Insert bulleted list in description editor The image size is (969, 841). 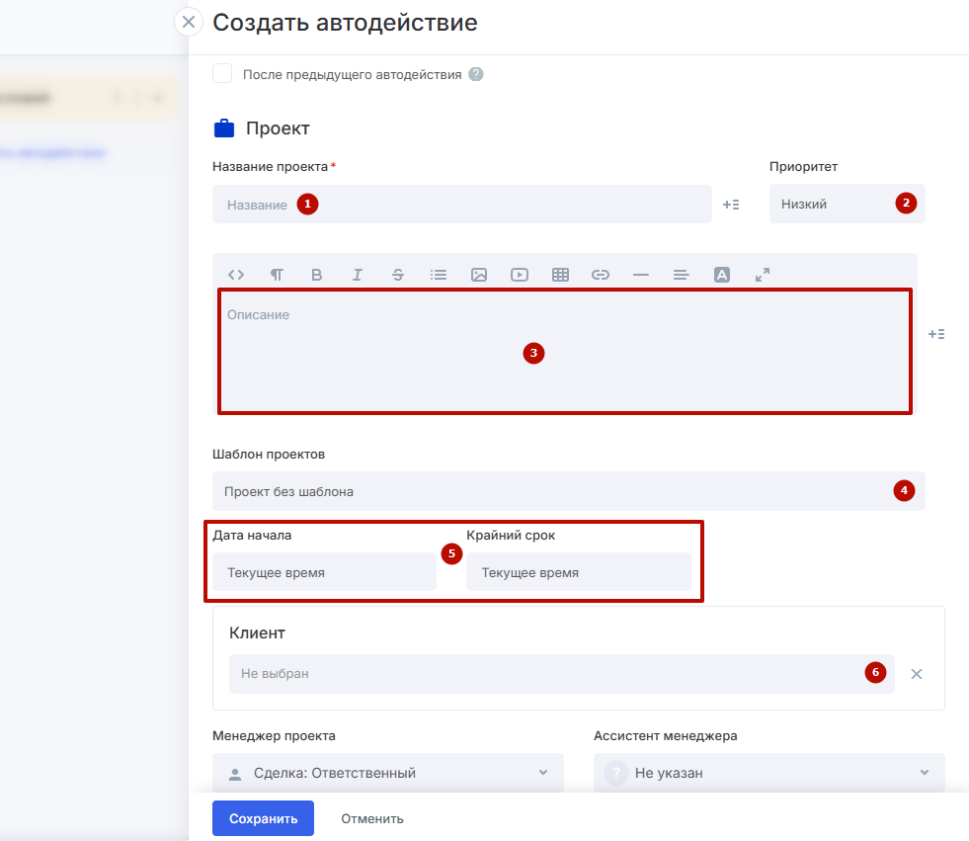(439, 276)
